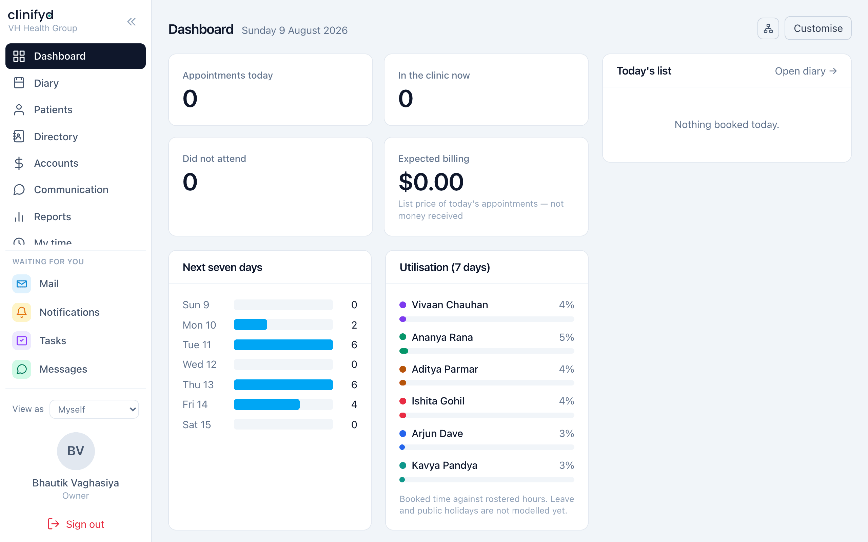Click the Arjun Dave blue dot
The height and width of the screenshot is (542, 868).
point(403,433)
